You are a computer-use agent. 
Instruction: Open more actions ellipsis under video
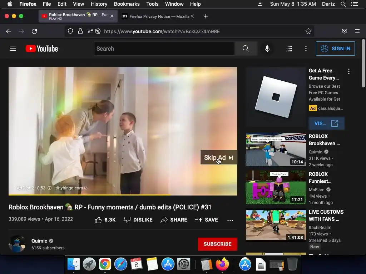tap(230, 220)
